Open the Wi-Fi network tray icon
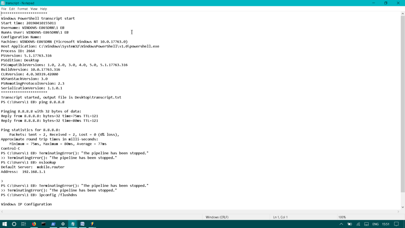The width and height of the screenshot is (405, 228). click(358, 224)
